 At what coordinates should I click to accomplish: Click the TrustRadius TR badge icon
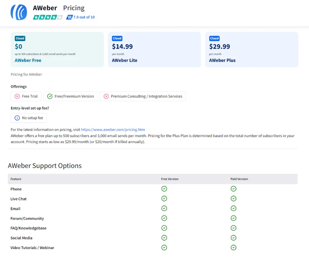click(x=69, y=17)
